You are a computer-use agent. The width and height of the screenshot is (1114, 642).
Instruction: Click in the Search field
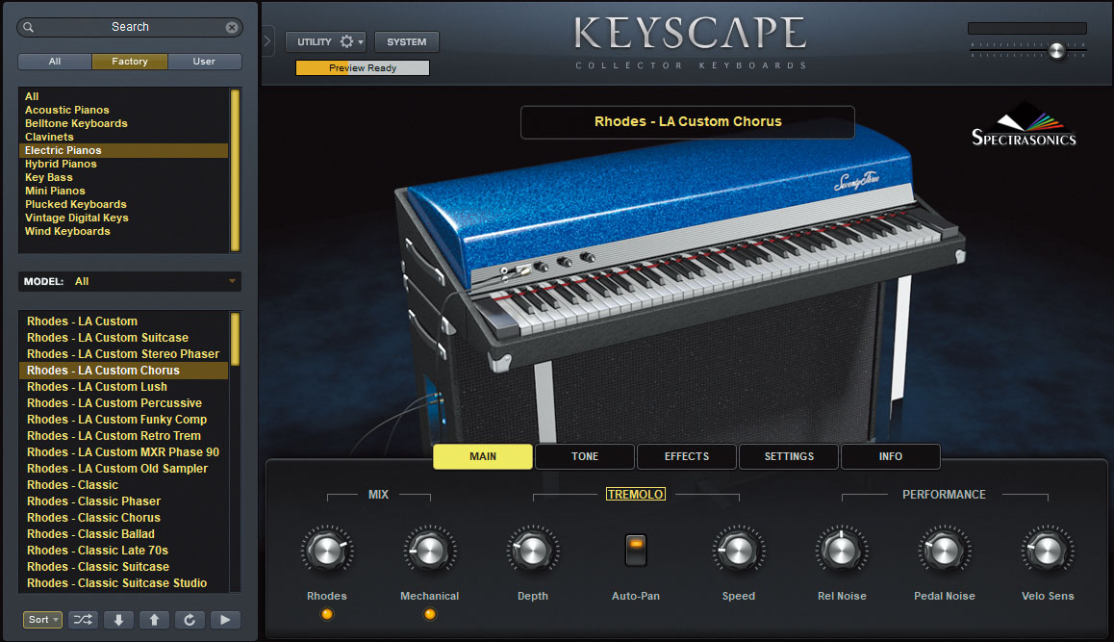130,27
